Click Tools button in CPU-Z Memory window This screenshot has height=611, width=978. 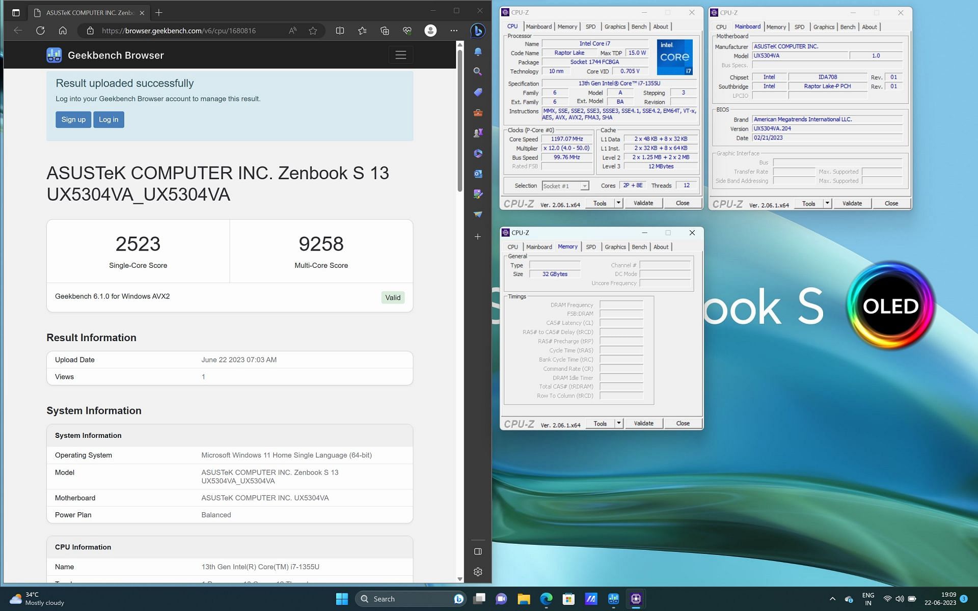[x=600, y=423]
